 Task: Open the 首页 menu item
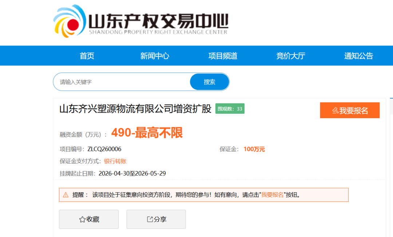87,56
